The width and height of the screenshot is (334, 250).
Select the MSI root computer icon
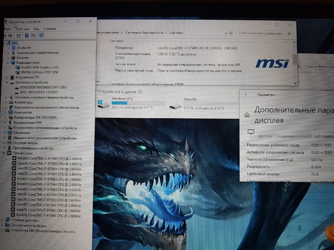pos(9,43)
